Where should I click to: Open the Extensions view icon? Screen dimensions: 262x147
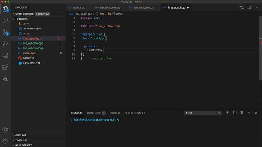(x=5, y=67)
